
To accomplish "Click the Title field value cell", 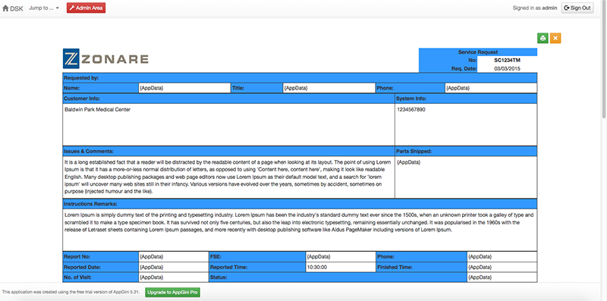I will click(x=329, y=88).
